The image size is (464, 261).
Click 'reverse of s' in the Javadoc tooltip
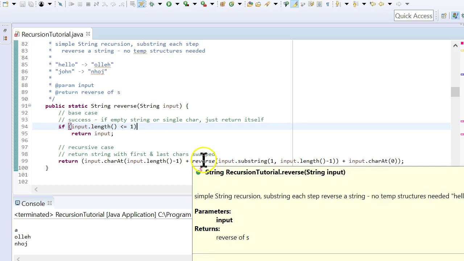232,237
